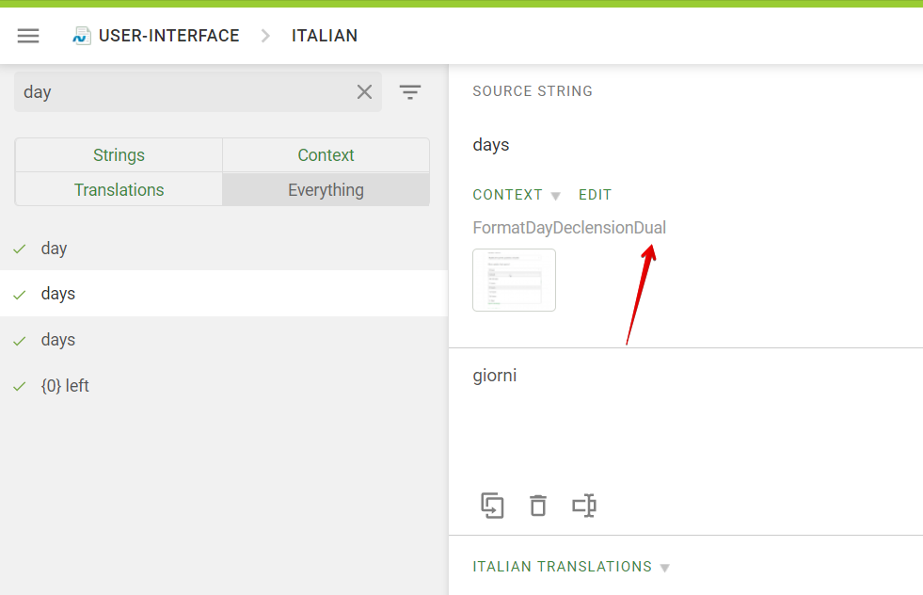Click the breadcrumb chevron separator
This screenshot has width=923, height=595.
click(x=265, y=36)
